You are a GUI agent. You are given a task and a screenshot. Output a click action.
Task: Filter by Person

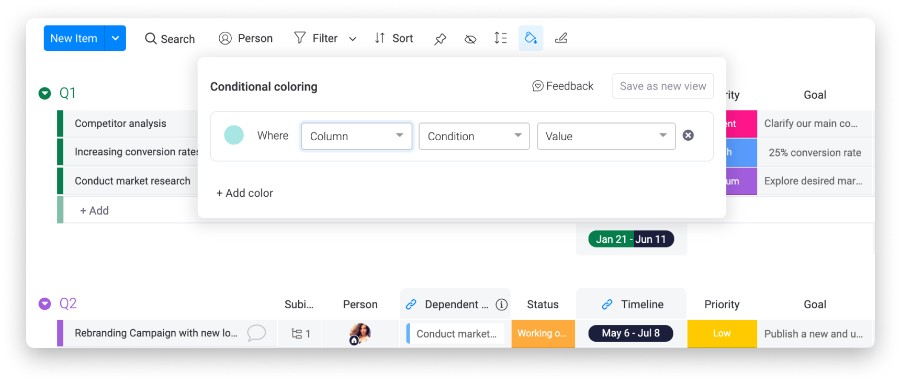pyautogui.click(x=246, y=38)
